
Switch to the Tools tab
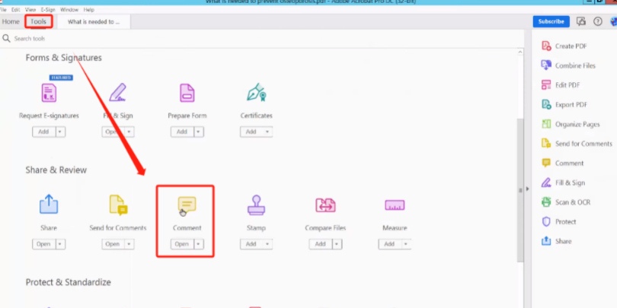pyautogui.click(x=39, y=21)
